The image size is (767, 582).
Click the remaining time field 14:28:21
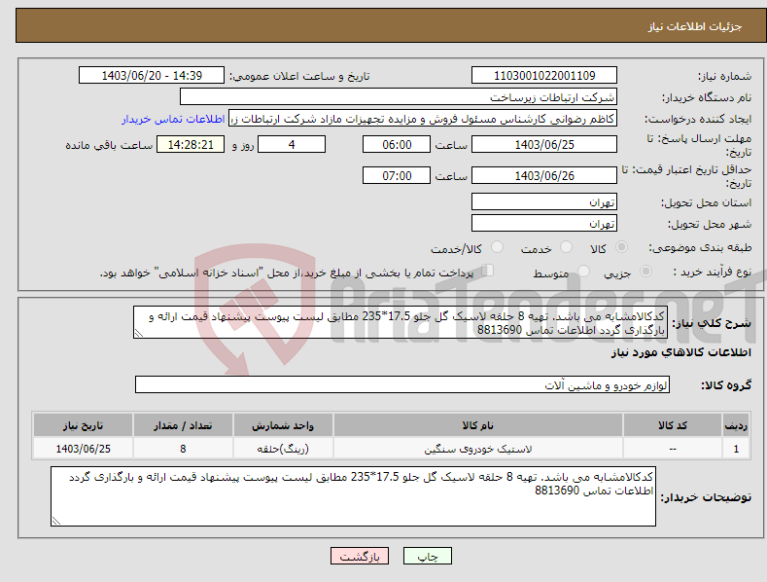191,144
